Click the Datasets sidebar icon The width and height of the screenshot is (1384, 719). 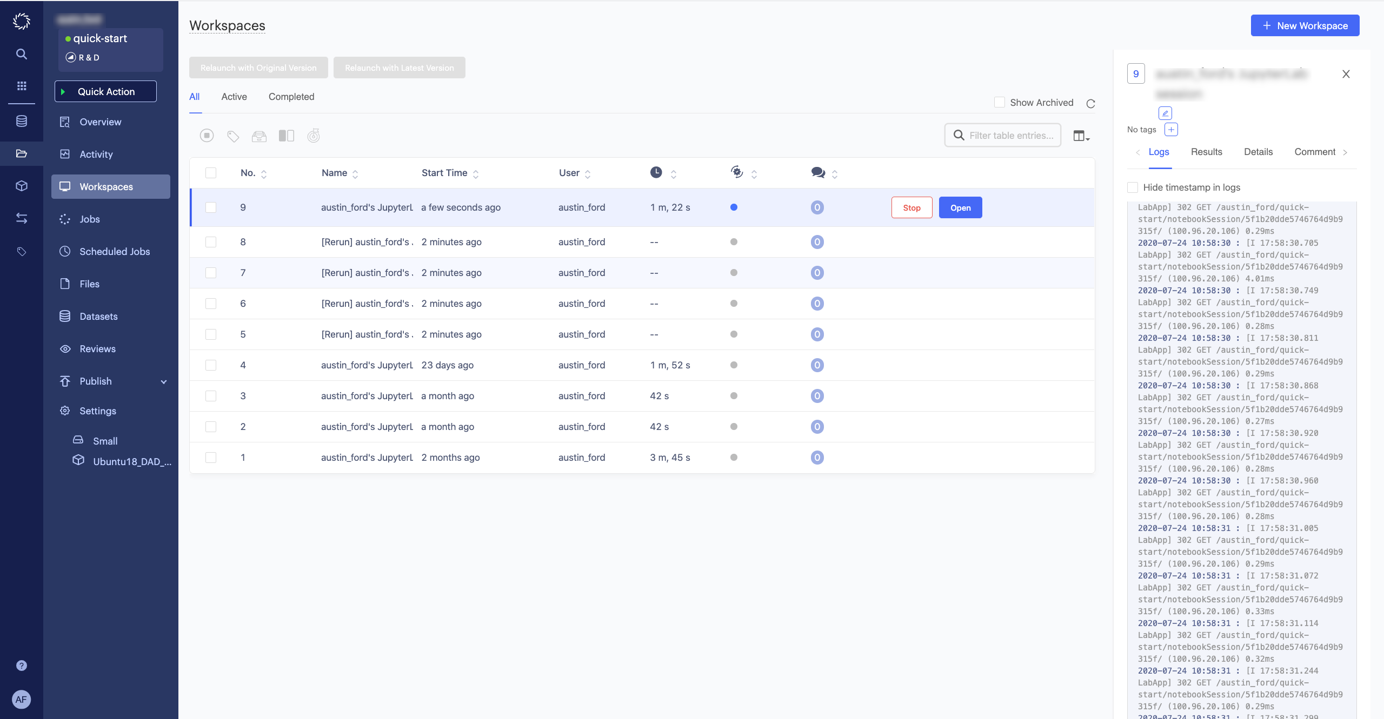point(65,315)
